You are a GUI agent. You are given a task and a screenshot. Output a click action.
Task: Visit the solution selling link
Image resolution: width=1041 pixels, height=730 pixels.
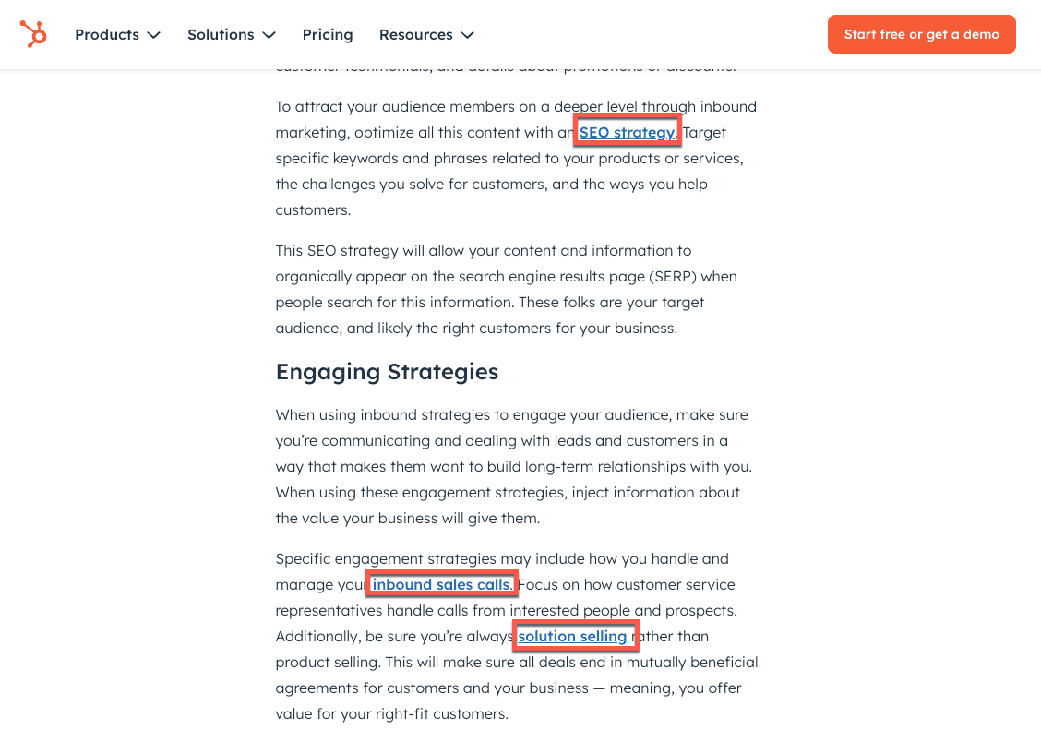coord(572,637)
